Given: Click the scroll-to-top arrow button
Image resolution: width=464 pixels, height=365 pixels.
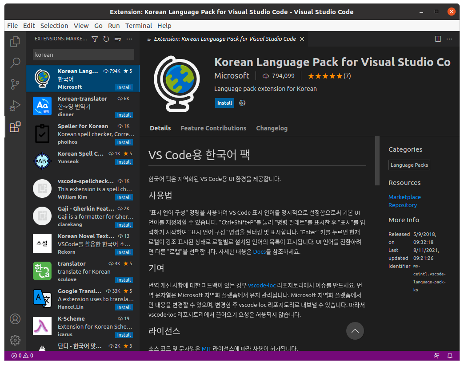Looking at the screenshot, I should coord(355,331).
